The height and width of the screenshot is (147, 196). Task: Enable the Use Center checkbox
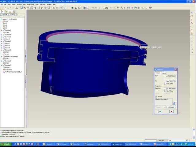pyautogui.click(x=165, y=84)
